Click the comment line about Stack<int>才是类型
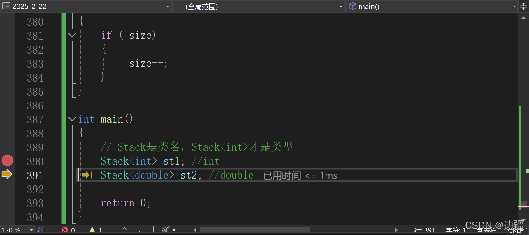Screen dimensions: 529x235 click(197, 147)
